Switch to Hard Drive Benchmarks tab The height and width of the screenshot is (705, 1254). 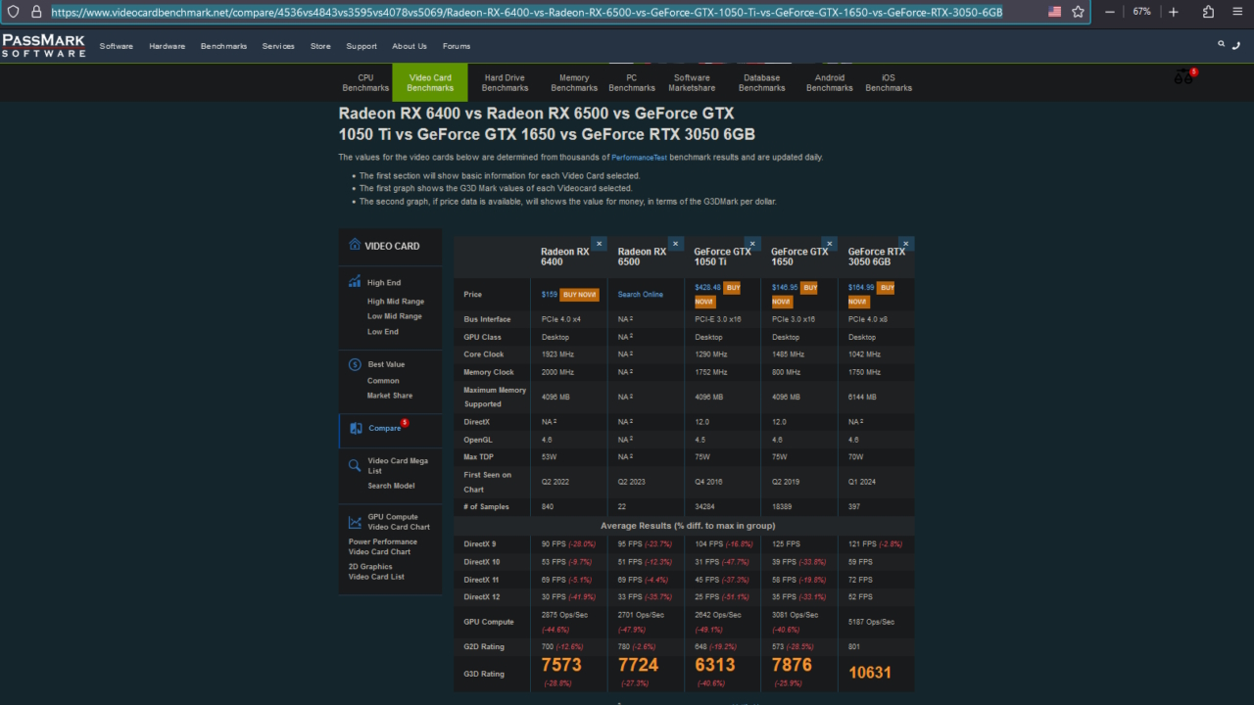(505, 82)
